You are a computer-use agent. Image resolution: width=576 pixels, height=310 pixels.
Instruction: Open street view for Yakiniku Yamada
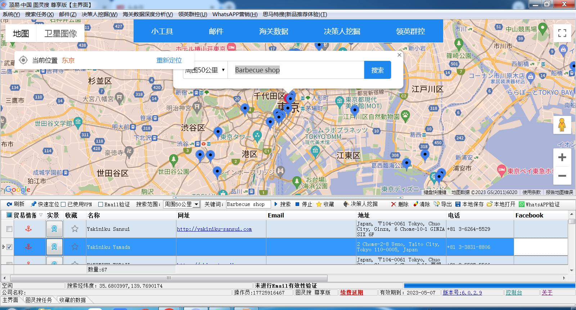point(54,247)
